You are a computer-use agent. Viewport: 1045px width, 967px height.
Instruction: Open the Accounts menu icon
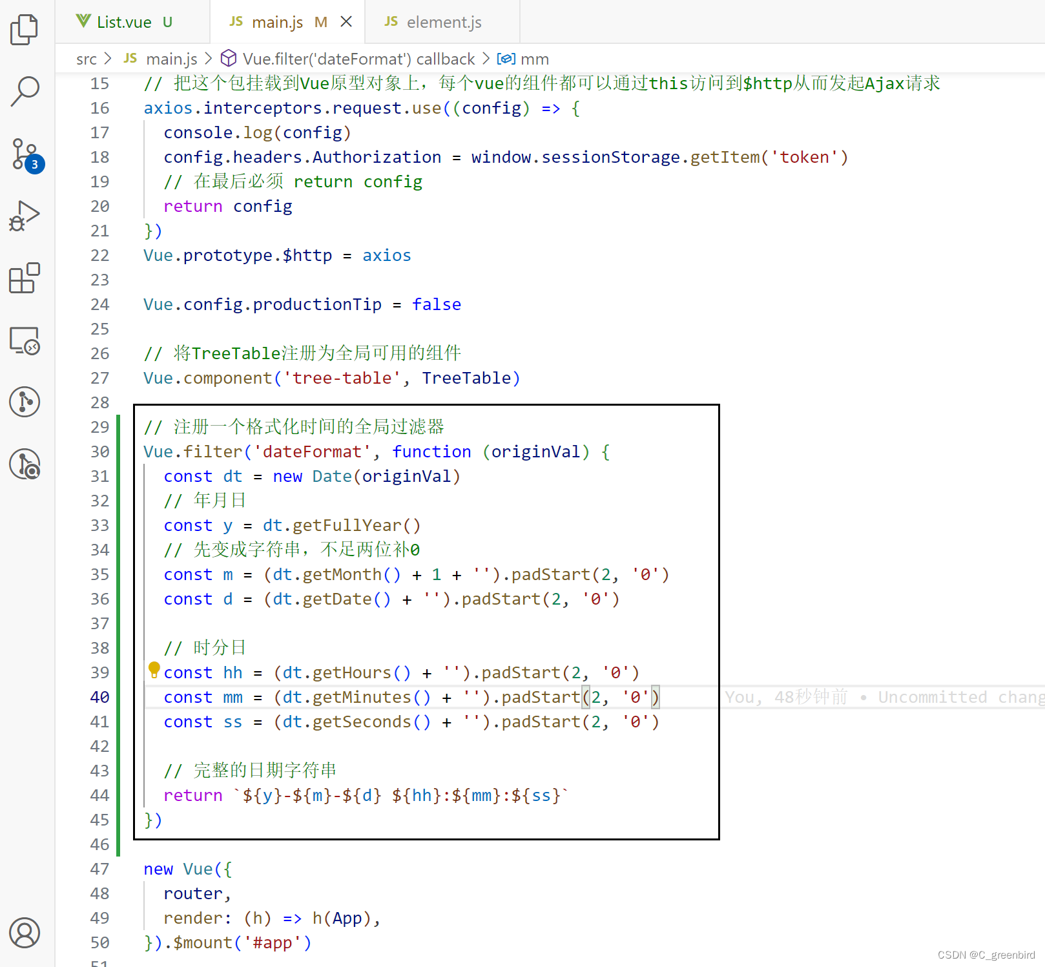point(25,933)
